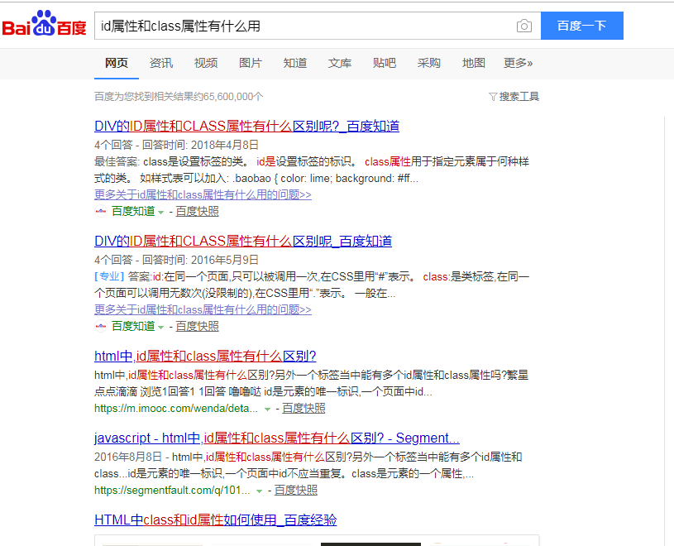The image size is (674, 546).
Task: Open the m.imooc.com URL link
Action: point(176,409)
